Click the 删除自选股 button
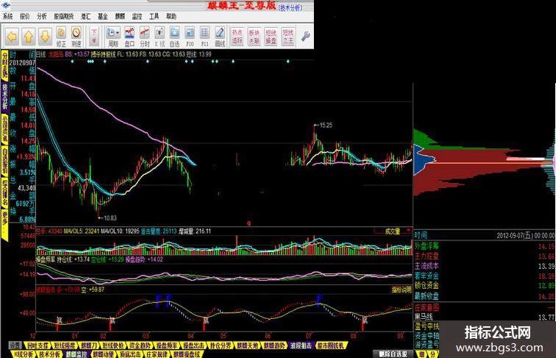Image resolution: width=556 pixels, height=358 pixels. click(x=393, y=354)
